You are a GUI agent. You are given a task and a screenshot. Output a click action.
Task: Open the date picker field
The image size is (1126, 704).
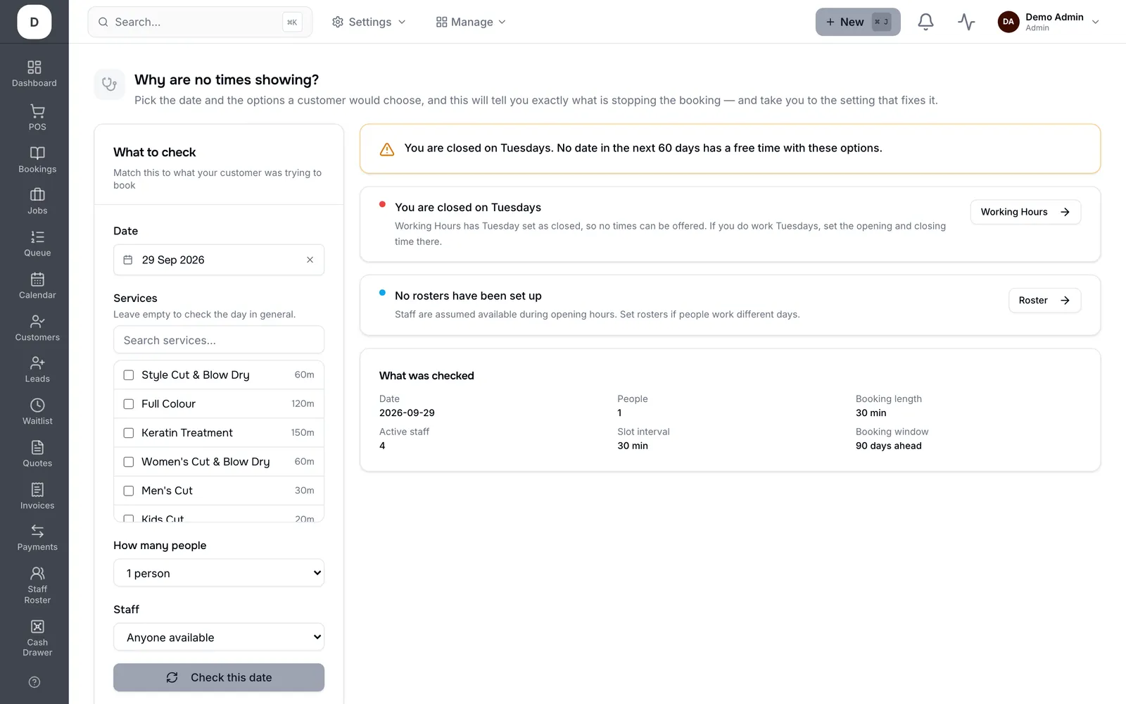click(219, 260)
